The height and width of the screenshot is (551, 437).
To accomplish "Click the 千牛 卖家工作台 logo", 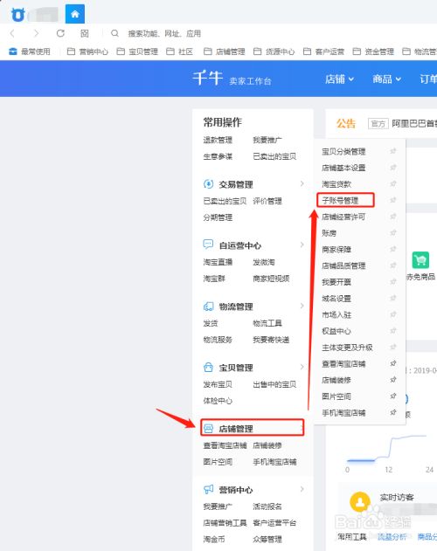I will point(232,79).
